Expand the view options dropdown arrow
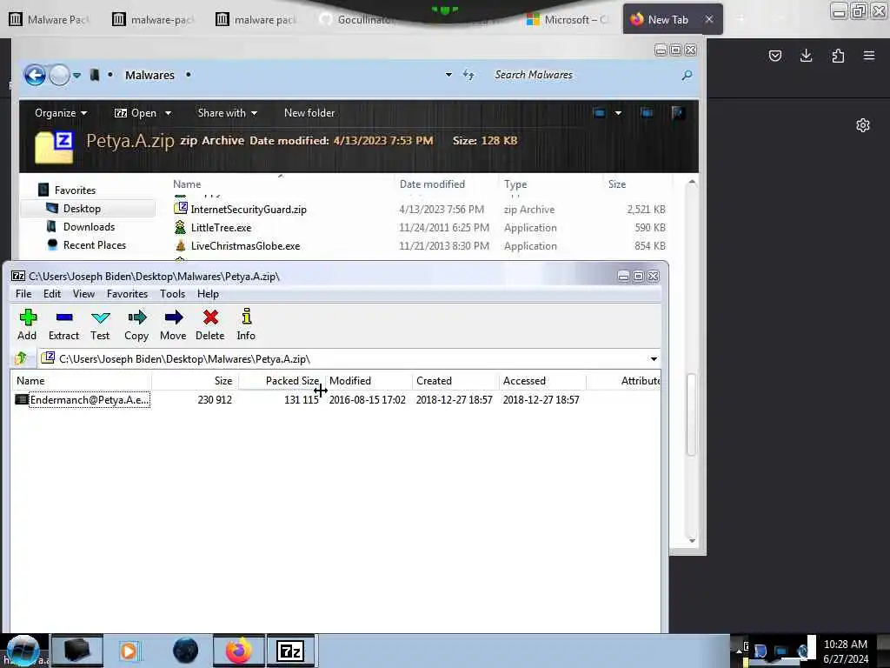The width and height of the screenshot is (890, 668). 618,113
